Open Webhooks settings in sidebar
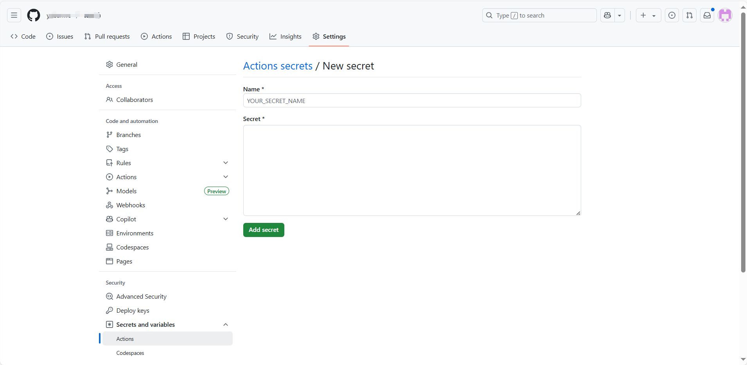This screenshot has height=365, width=747. pos(131,205)
